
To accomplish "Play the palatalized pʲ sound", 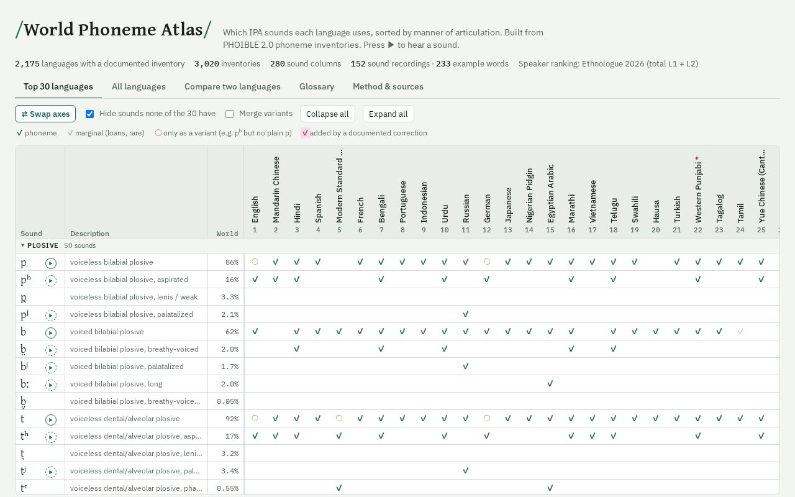I will tap(51, 316).
